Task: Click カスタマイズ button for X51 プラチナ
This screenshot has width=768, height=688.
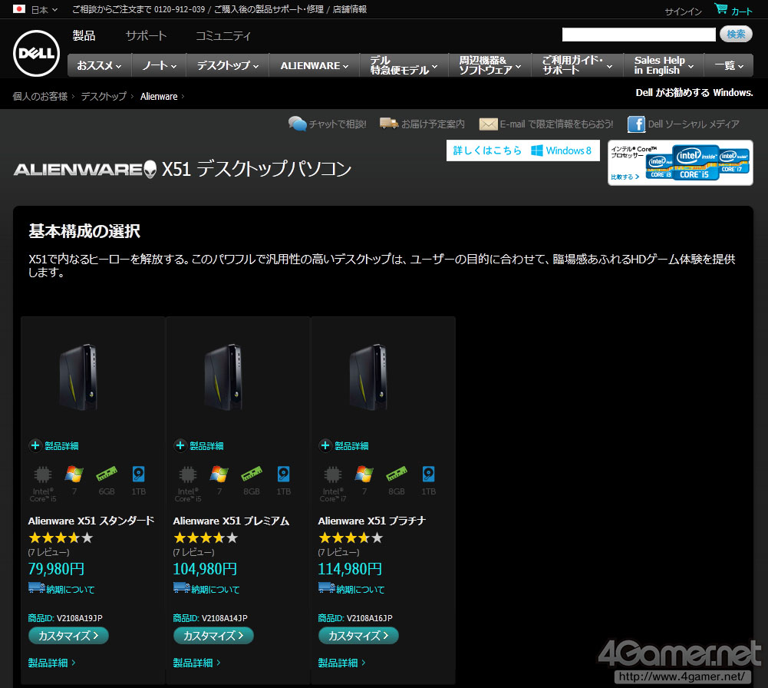Action: click(x=358, y=636)
